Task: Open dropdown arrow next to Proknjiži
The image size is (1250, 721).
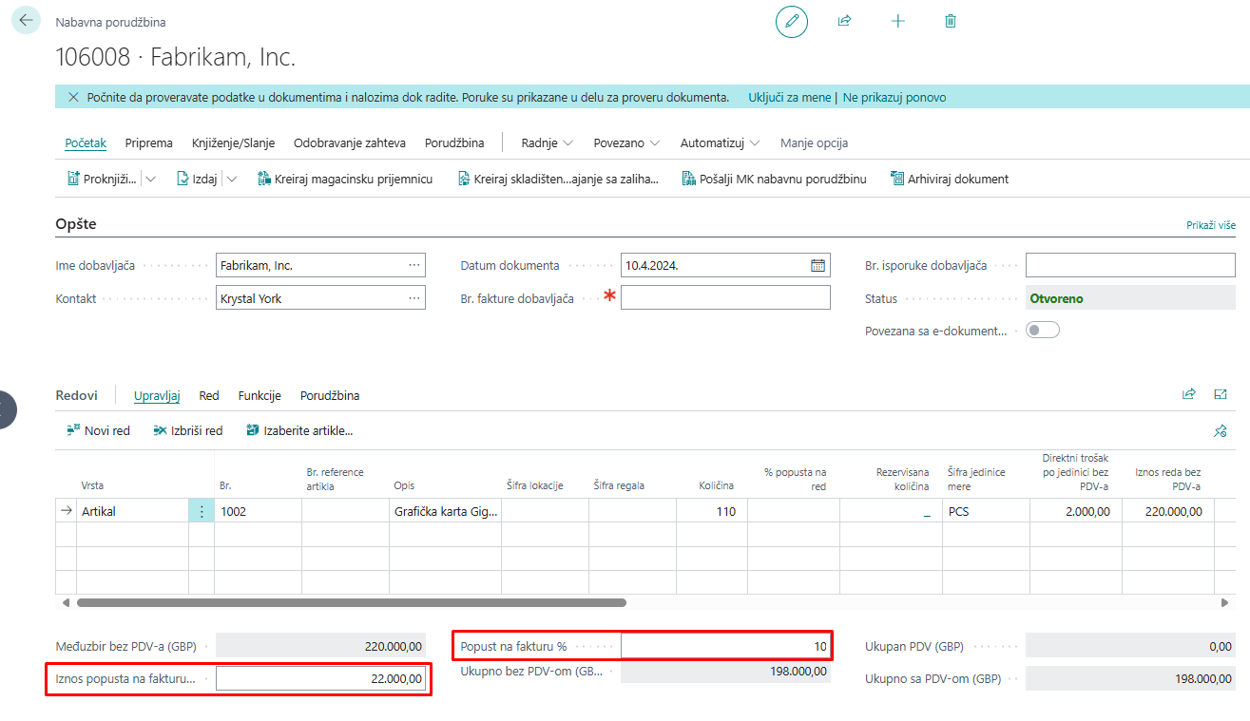Action: tap(151, 179)
